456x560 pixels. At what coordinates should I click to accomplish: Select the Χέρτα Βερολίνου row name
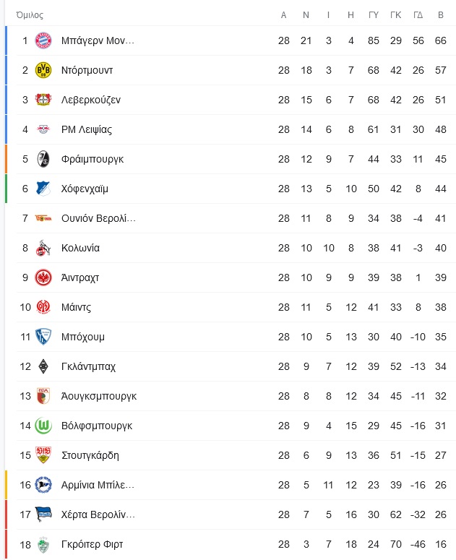click(x=98, y=514)
